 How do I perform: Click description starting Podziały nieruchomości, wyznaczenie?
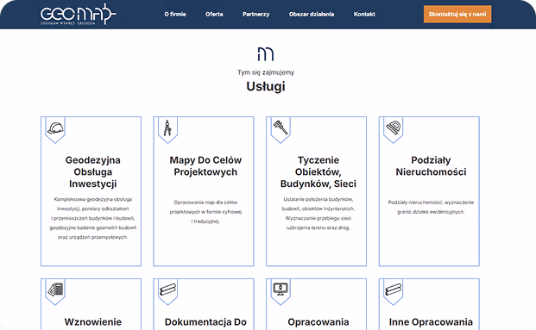tap(431, 207)
